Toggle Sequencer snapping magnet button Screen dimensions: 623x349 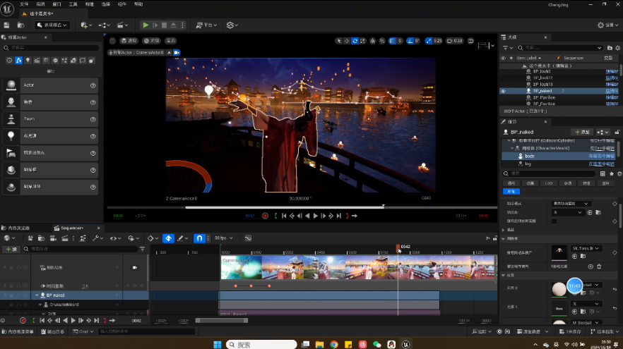click(199, 238)
